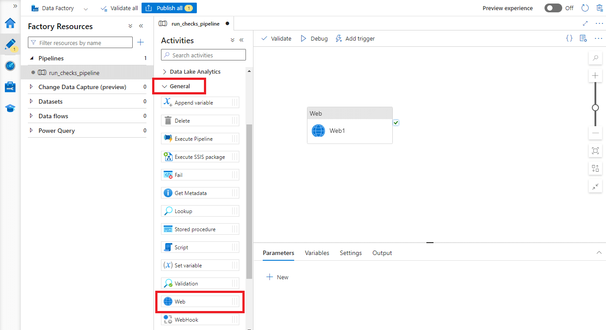The image size is (606, 330).
Task: Expand the Datasets tree node
Action: pos(31,101)
